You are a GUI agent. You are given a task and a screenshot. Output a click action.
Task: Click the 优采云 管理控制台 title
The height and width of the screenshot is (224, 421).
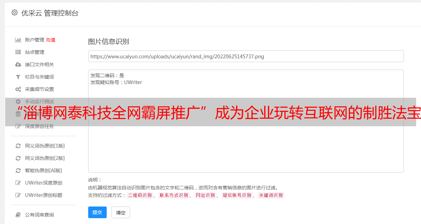point(50,13)
